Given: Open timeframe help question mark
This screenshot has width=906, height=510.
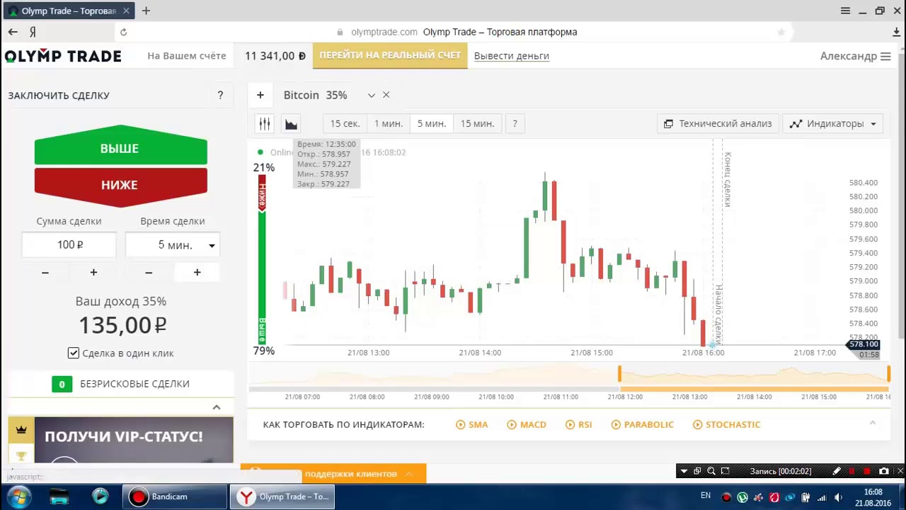Looking at the screenshot, I should (x=515, y=123).
